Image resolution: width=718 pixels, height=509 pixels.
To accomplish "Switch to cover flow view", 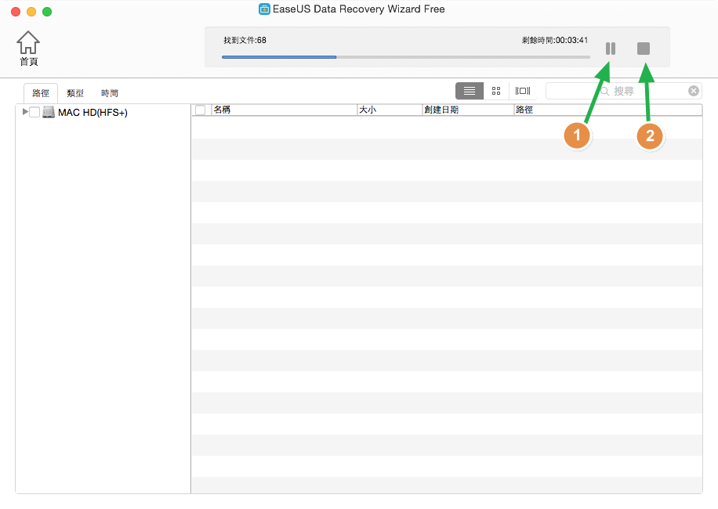I will point(523,91).
